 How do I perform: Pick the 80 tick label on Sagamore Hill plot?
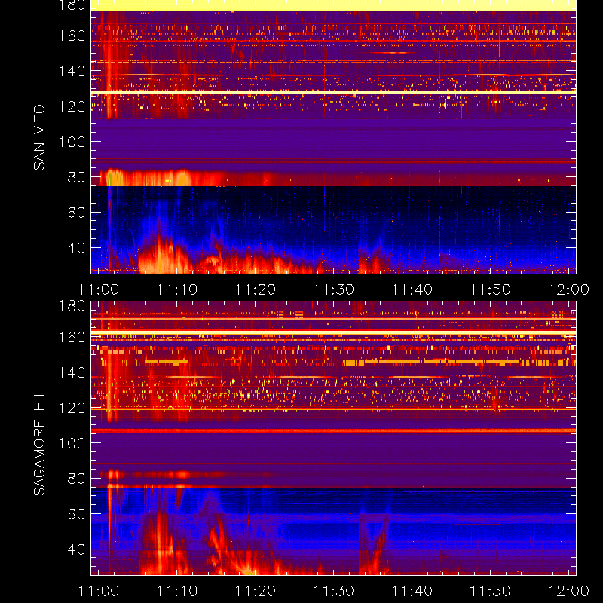[x=76, y=479]
